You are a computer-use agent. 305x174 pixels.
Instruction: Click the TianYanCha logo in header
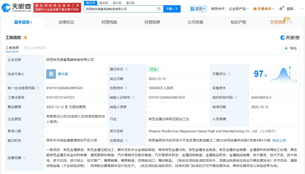click(16, 8)
